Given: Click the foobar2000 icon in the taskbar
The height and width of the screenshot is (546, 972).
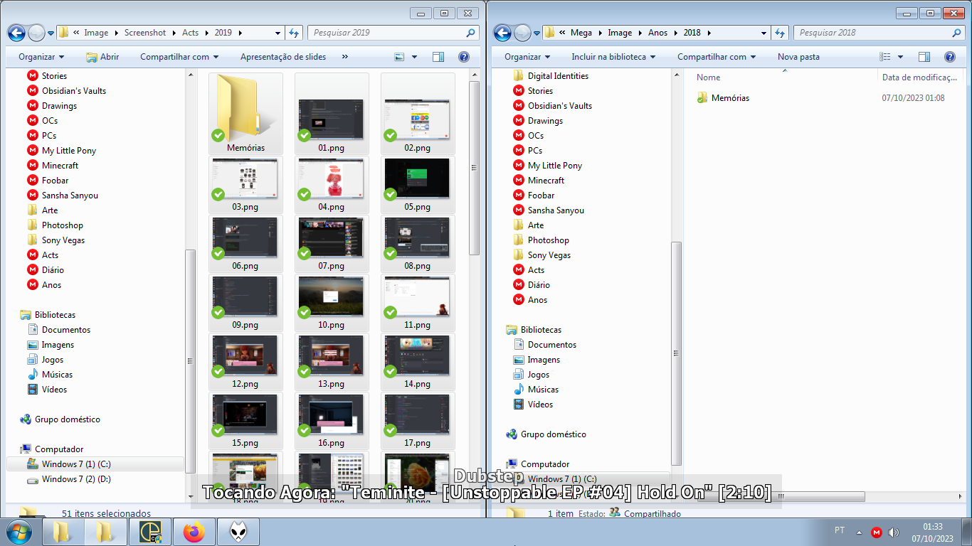Looking at the screenshot, I should [238, 532].
